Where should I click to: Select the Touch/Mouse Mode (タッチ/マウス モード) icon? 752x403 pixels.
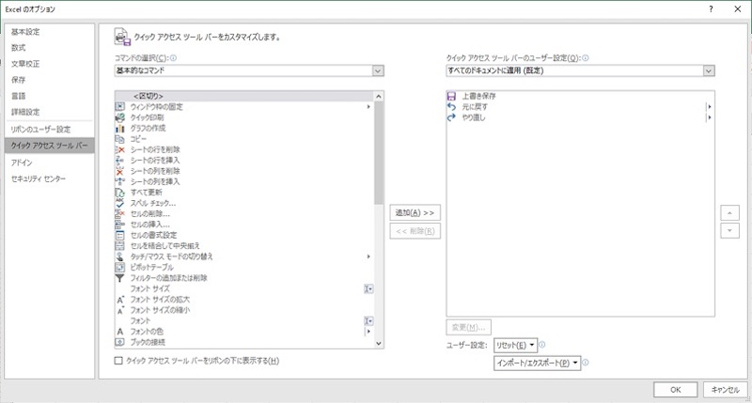(x=120, y=256)
